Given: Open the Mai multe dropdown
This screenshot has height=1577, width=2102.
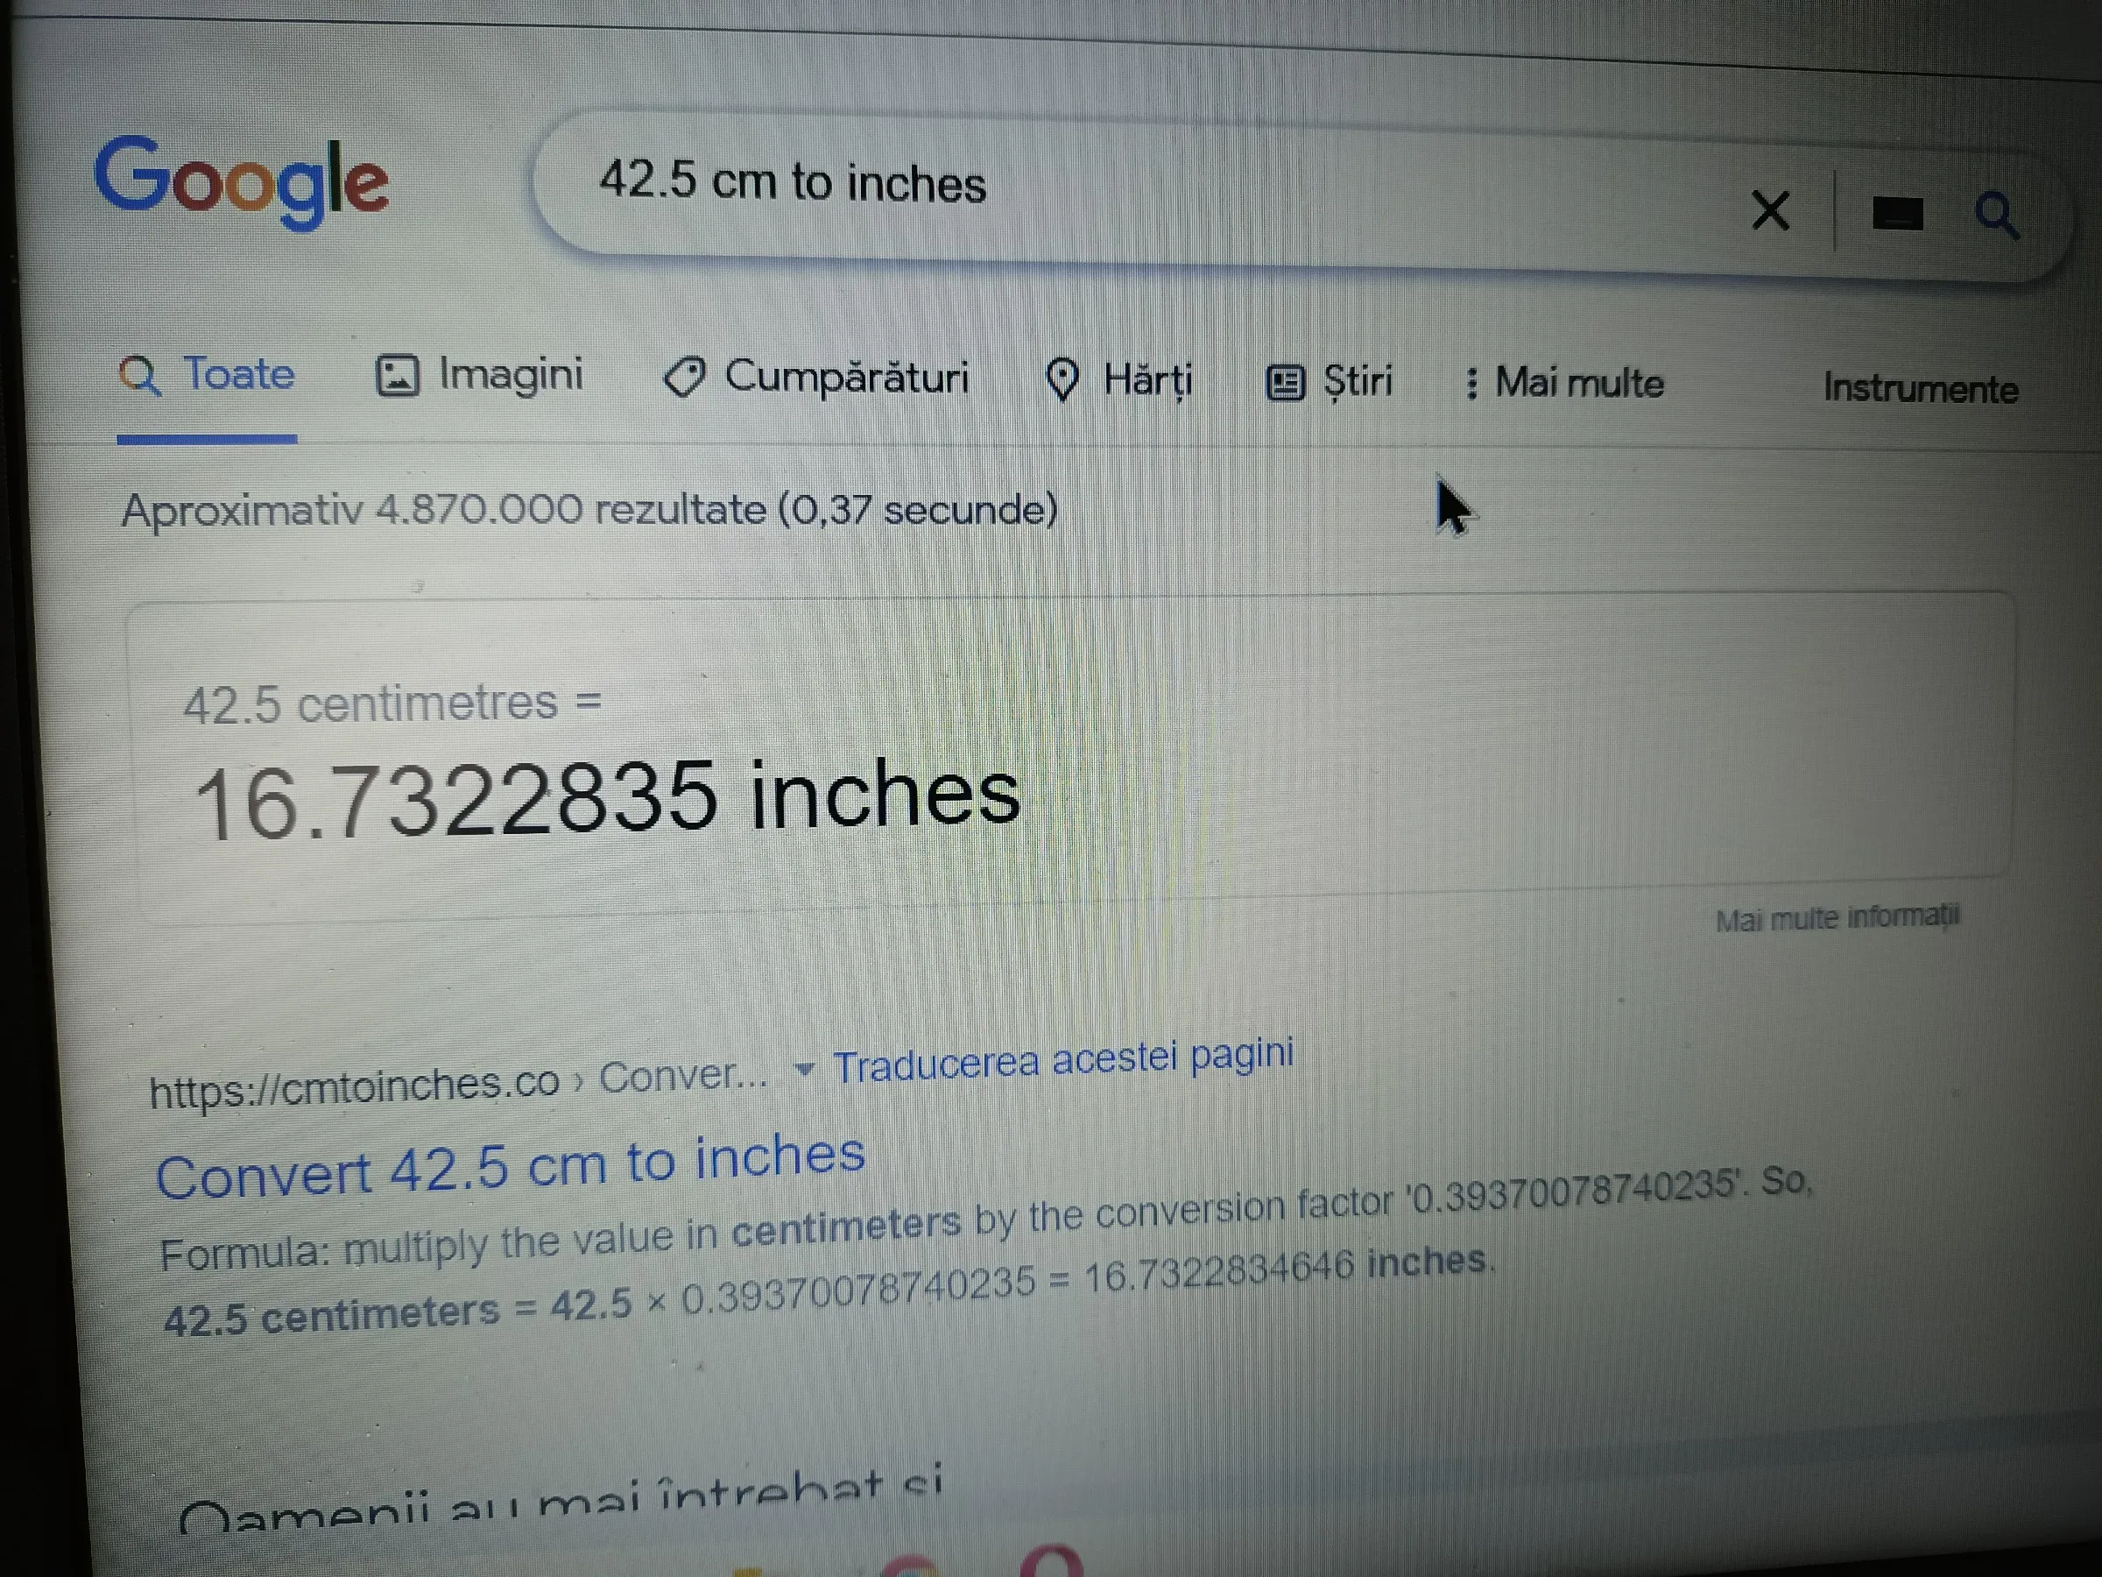Looking at the screenshot, I should click(x=1566, y=383).
